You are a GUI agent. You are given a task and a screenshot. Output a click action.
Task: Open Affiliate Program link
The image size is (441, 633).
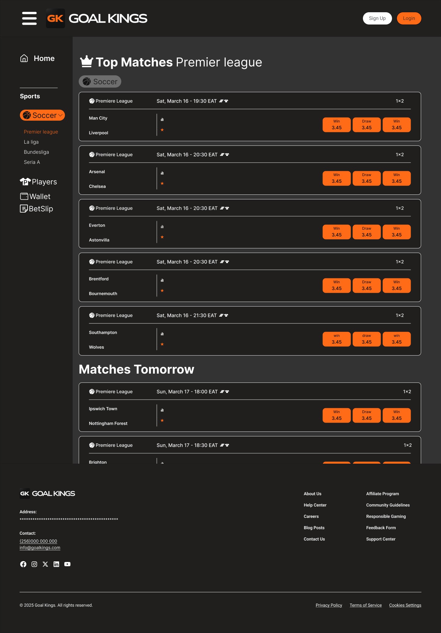pyautogui.click(x=383, y=494)
